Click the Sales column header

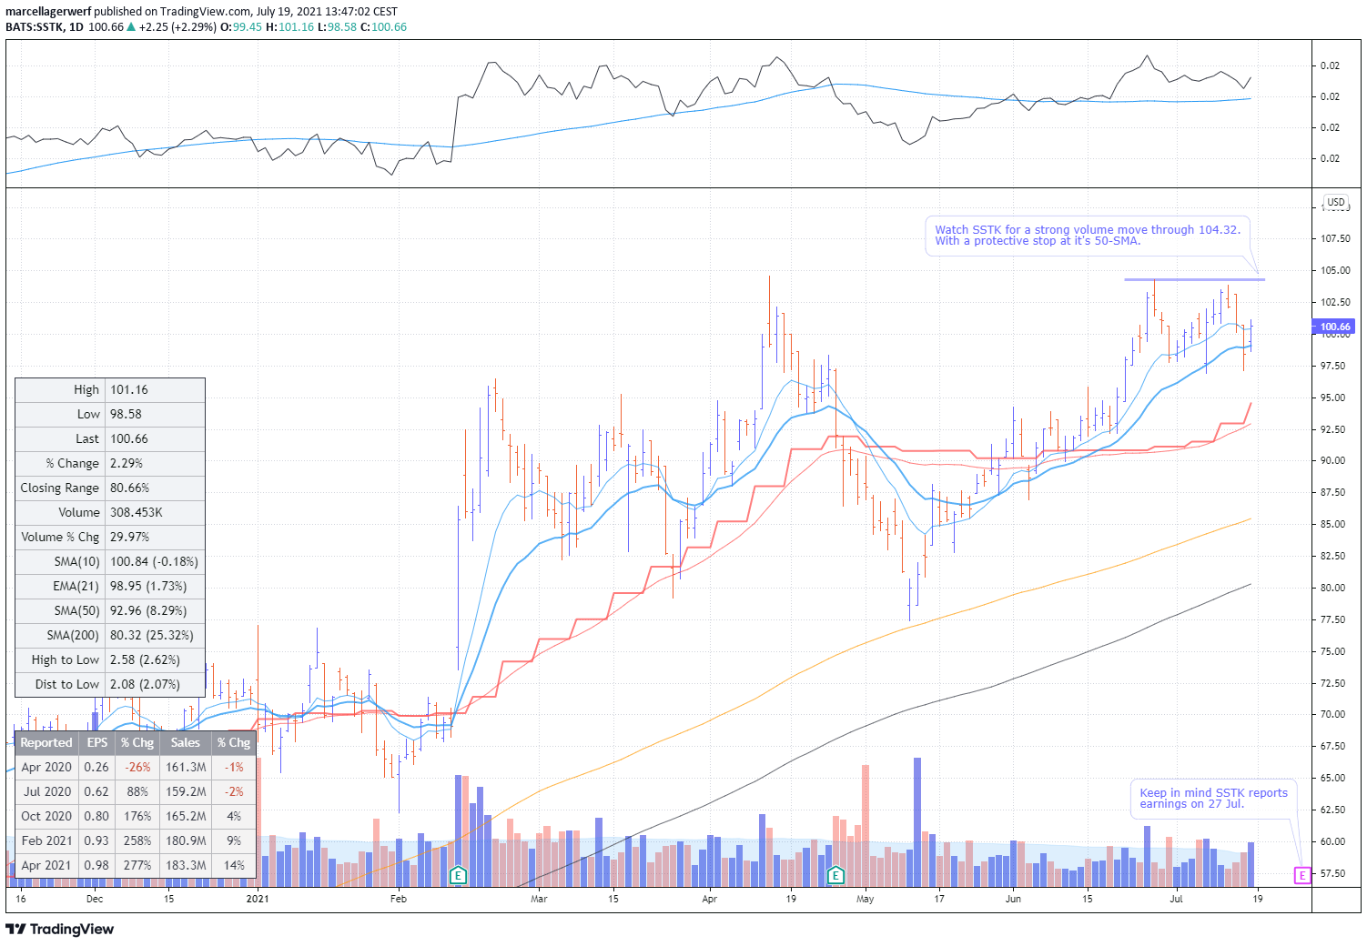(186, 742)
